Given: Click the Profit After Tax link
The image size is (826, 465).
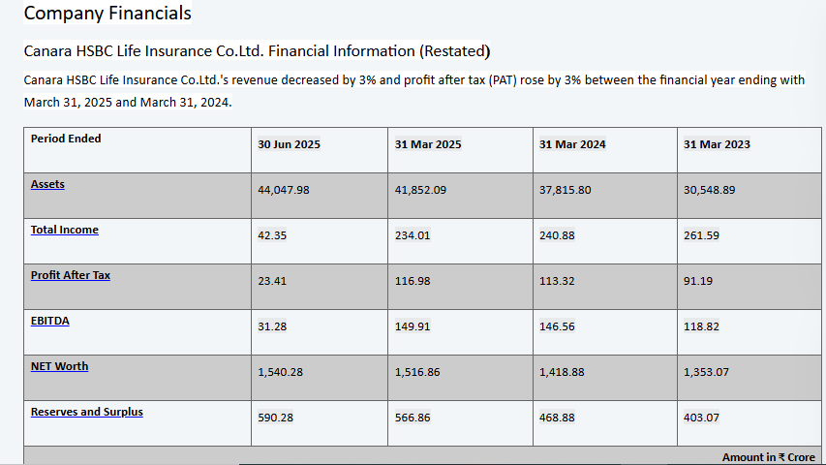Looking at the screenshot, I should pos(70,275).
